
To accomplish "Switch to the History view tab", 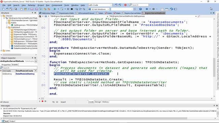I will 105,102.
